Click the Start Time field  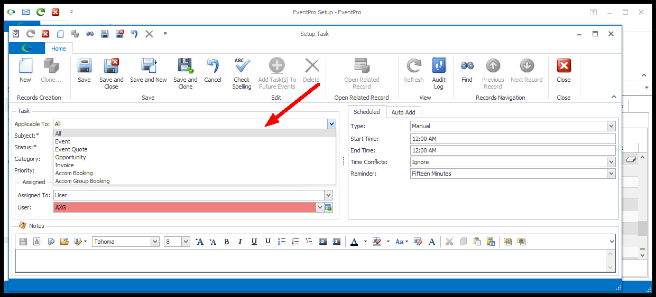[513, 139]
